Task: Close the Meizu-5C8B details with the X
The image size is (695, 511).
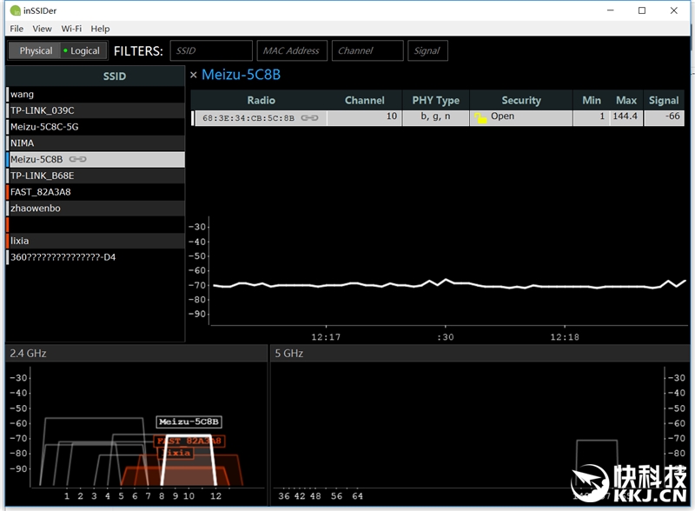Action: coord(194,76)
